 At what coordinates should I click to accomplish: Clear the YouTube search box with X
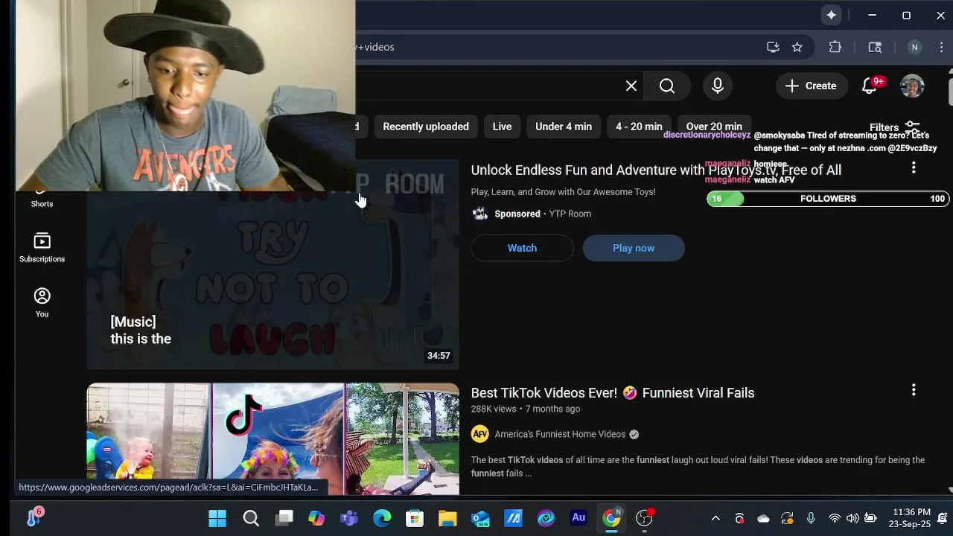click(631, 86)
